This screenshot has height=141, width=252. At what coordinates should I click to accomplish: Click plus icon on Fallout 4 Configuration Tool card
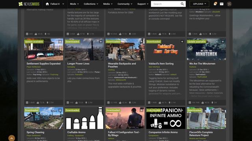(141, 110)
